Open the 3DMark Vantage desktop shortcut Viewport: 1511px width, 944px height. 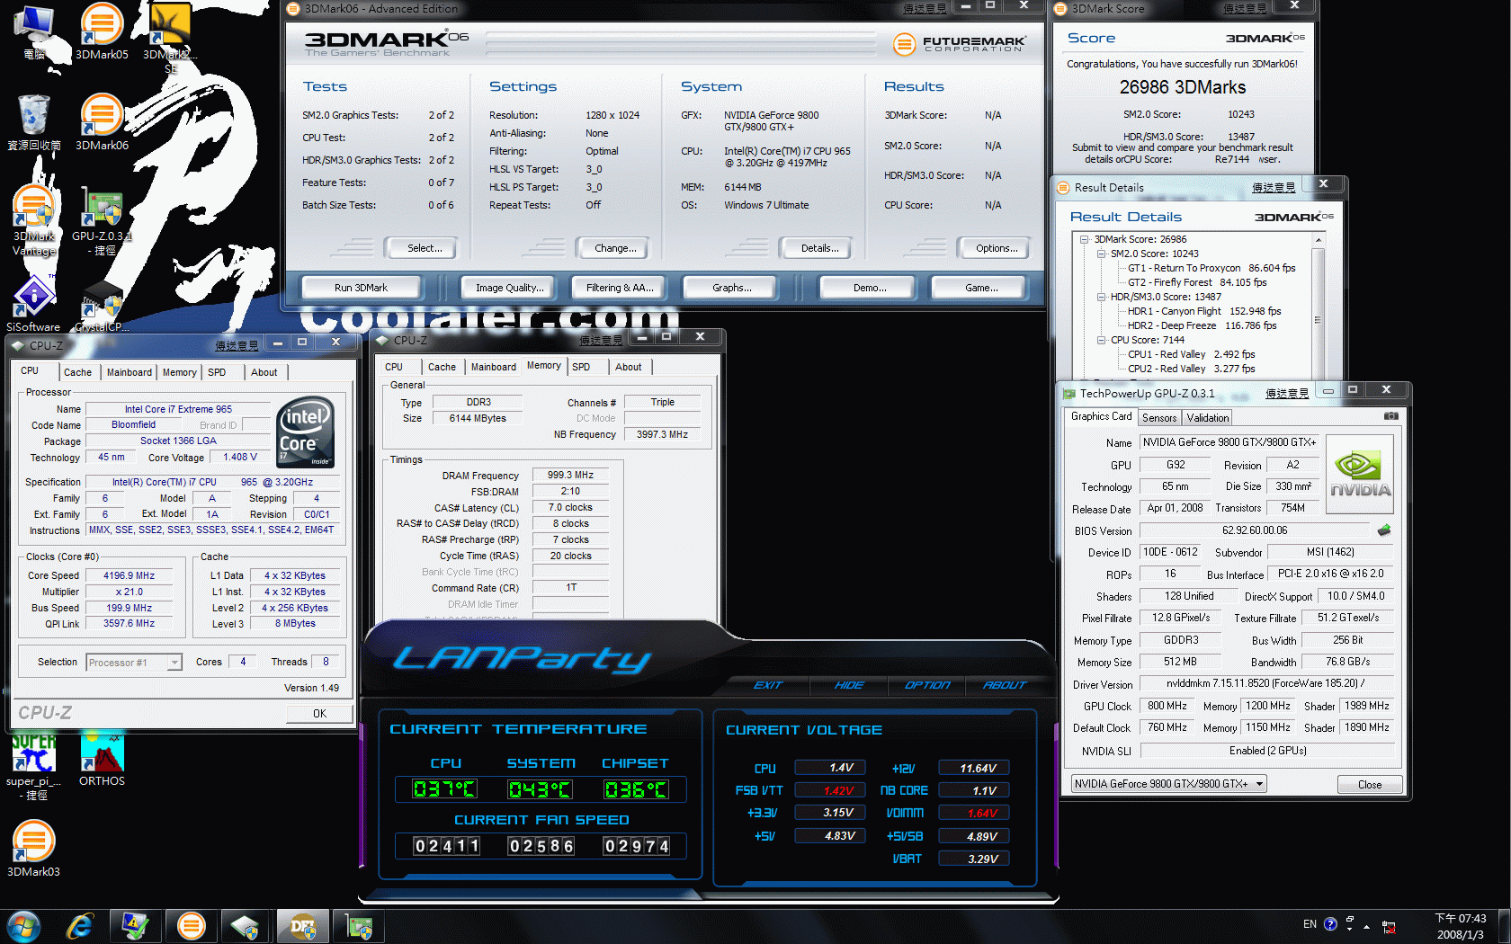(x=34, y=221)
